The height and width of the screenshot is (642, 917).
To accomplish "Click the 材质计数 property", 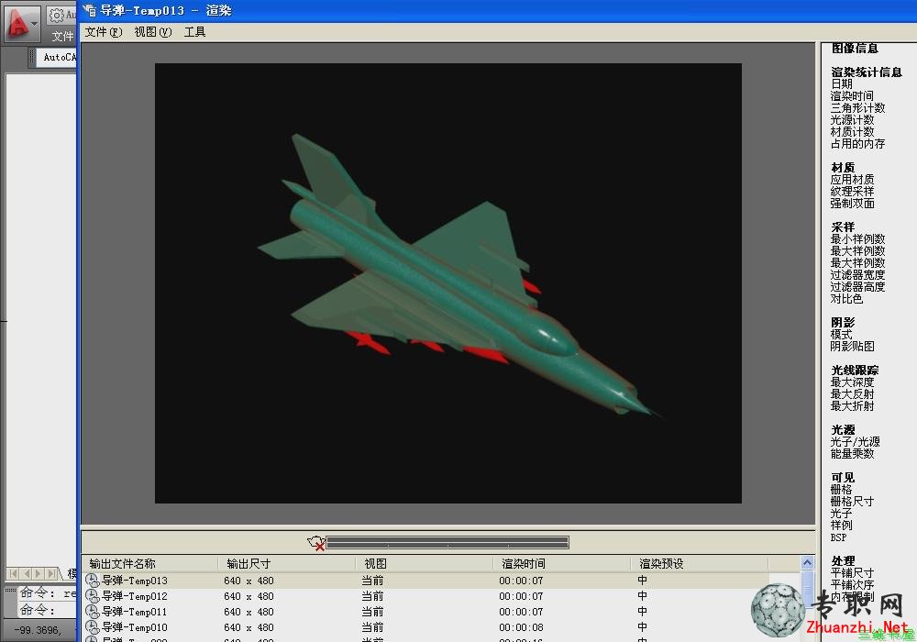I will pos(852,131).
